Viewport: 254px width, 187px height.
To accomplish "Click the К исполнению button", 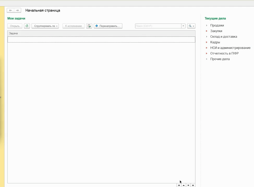I will 74,26.
